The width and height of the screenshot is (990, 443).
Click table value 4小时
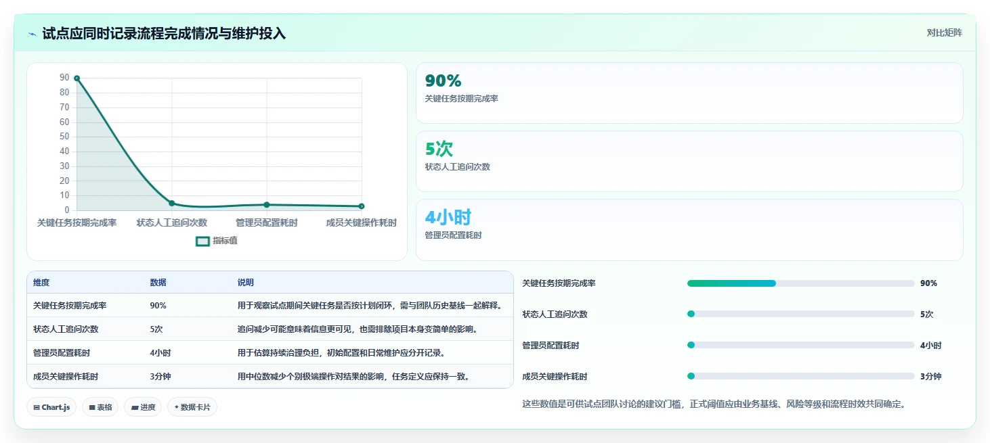[160, 353]
